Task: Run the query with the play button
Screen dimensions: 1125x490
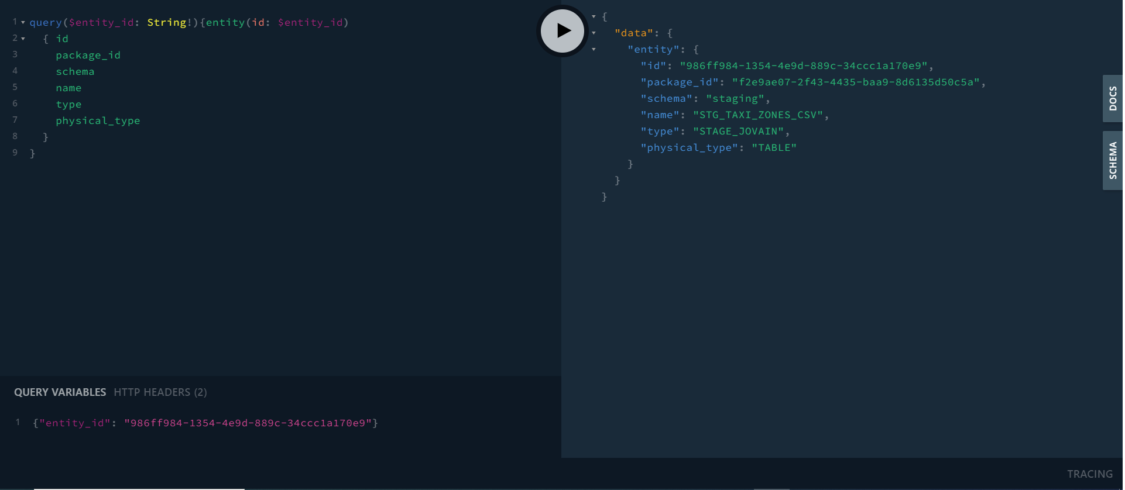Action: pyautogui.click(x=562, y=31)
